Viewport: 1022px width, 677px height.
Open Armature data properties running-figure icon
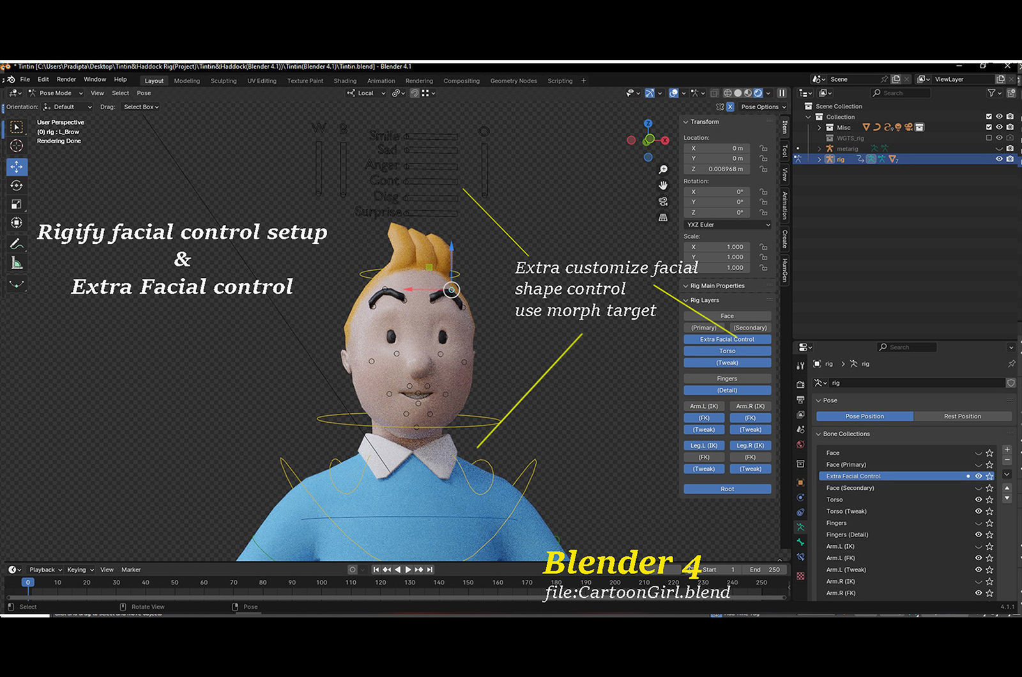click(800, 527)
